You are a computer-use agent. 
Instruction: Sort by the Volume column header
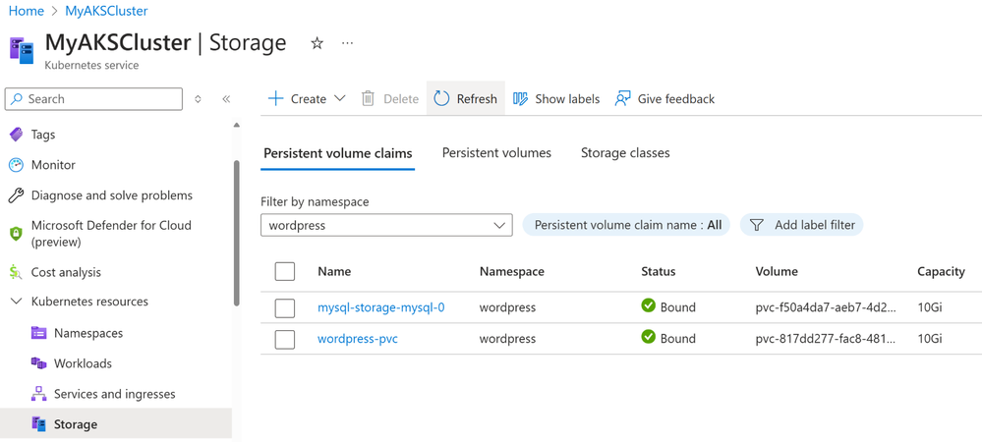[x=777, y=272]
